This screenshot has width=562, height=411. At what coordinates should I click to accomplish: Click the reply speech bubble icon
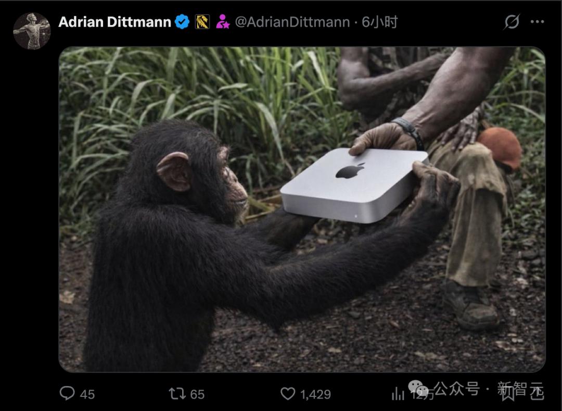67,393
